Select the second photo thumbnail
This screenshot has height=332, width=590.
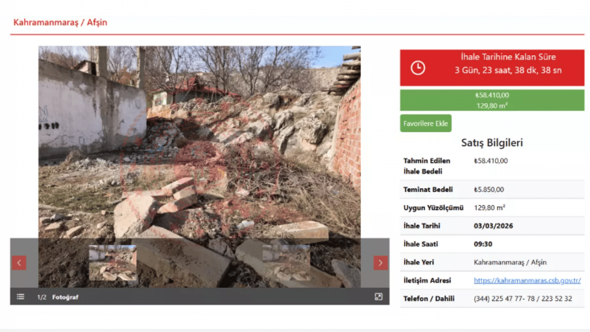click(286, 263)
